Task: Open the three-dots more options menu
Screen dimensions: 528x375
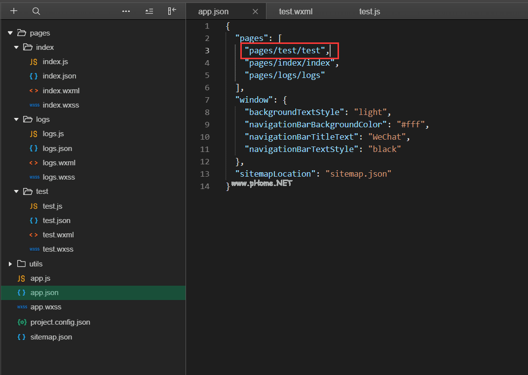Action: click(126, 11)
